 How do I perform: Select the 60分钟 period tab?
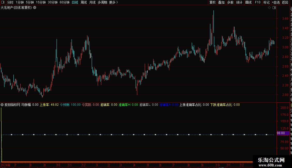[x=65, y=2]
